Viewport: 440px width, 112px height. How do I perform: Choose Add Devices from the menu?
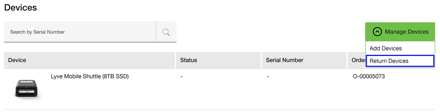(x=386, y=48)
